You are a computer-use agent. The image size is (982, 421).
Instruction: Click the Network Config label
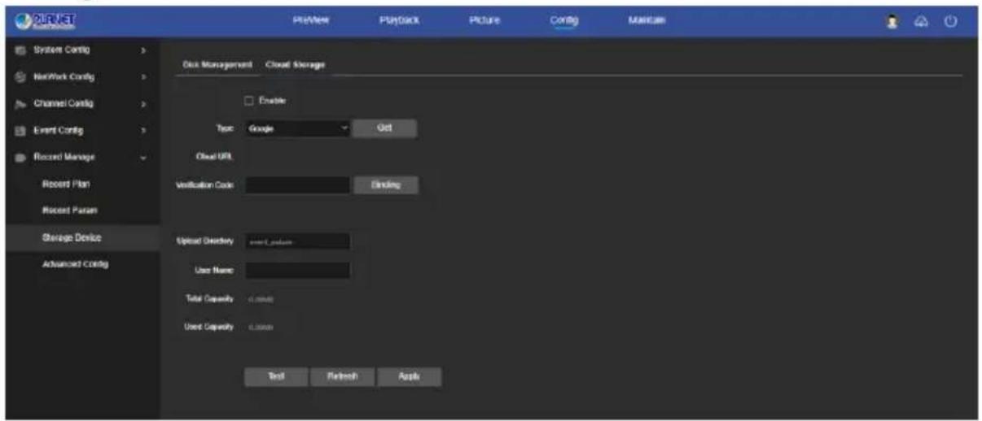63,78
